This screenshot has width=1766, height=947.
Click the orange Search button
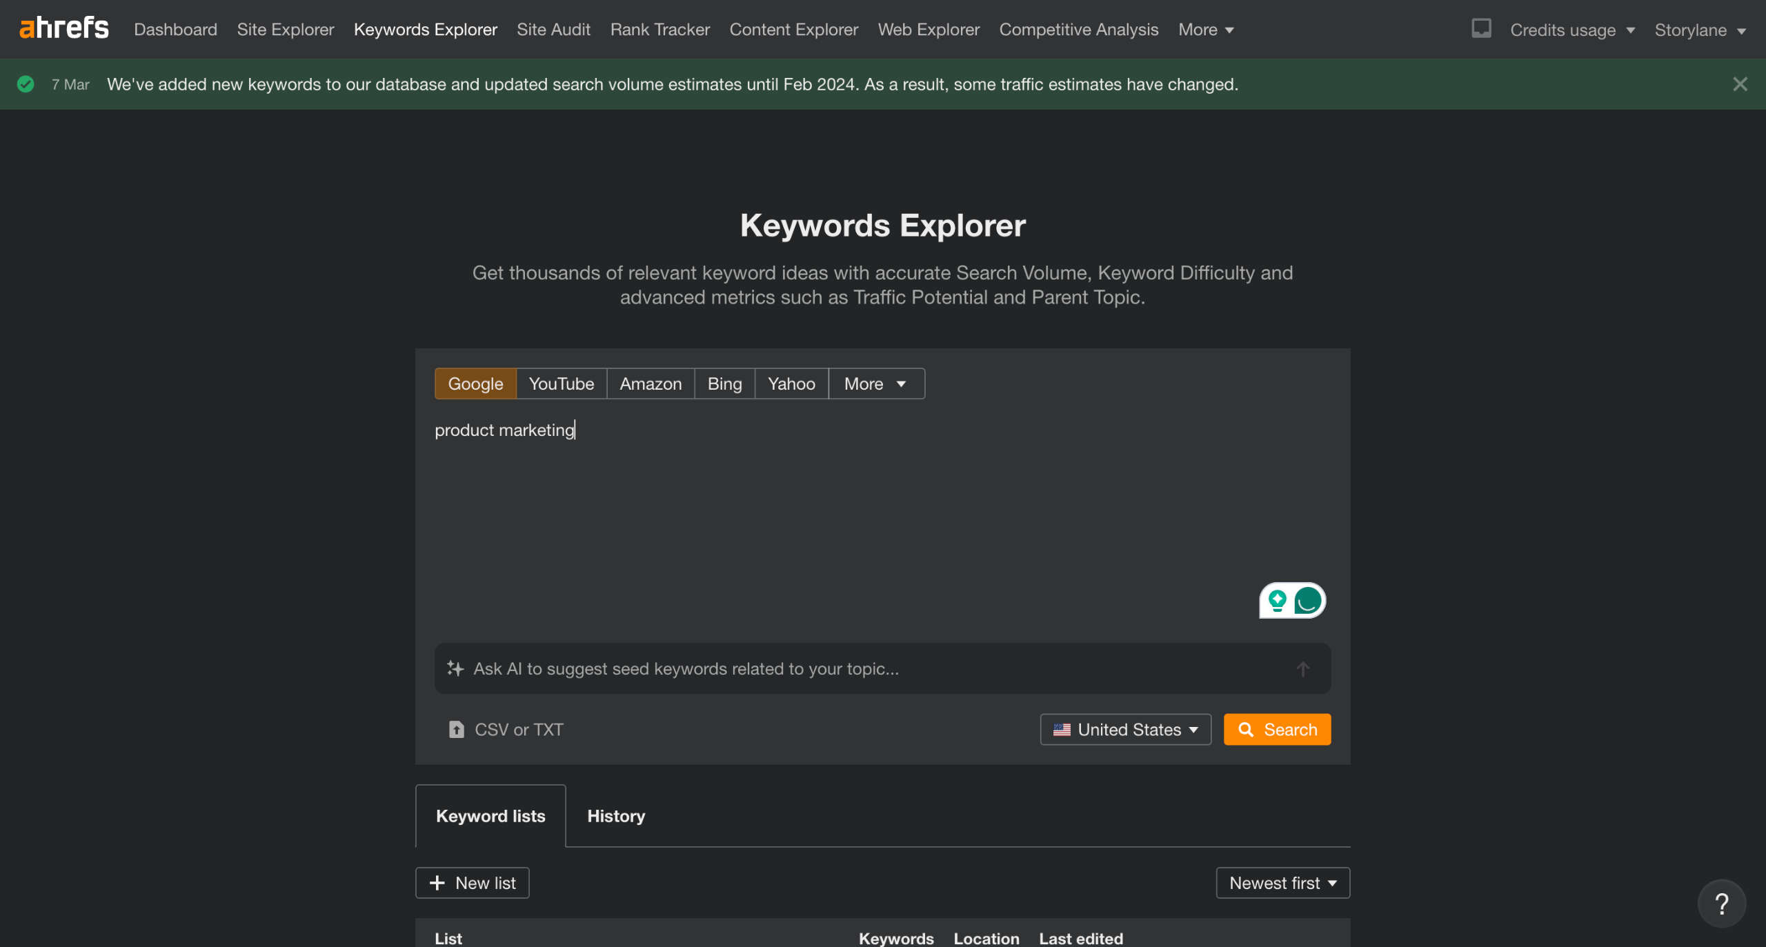pyautogui.click(x=1277, y=729)
